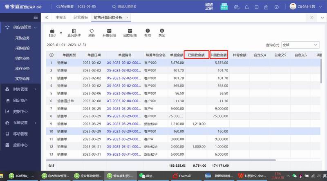
Task: Switch to the 经营看板 tab
Action: click(x=80, y=18)
